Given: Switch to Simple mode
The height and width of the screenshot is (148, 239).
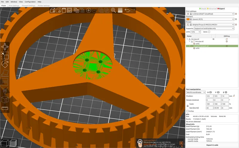Looking at the screenshot, I should click(203, 9).
